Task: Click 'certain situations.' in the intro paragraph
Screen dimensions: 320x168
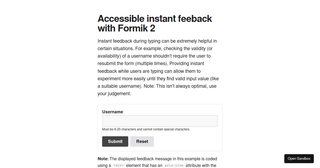Action: 116,49
